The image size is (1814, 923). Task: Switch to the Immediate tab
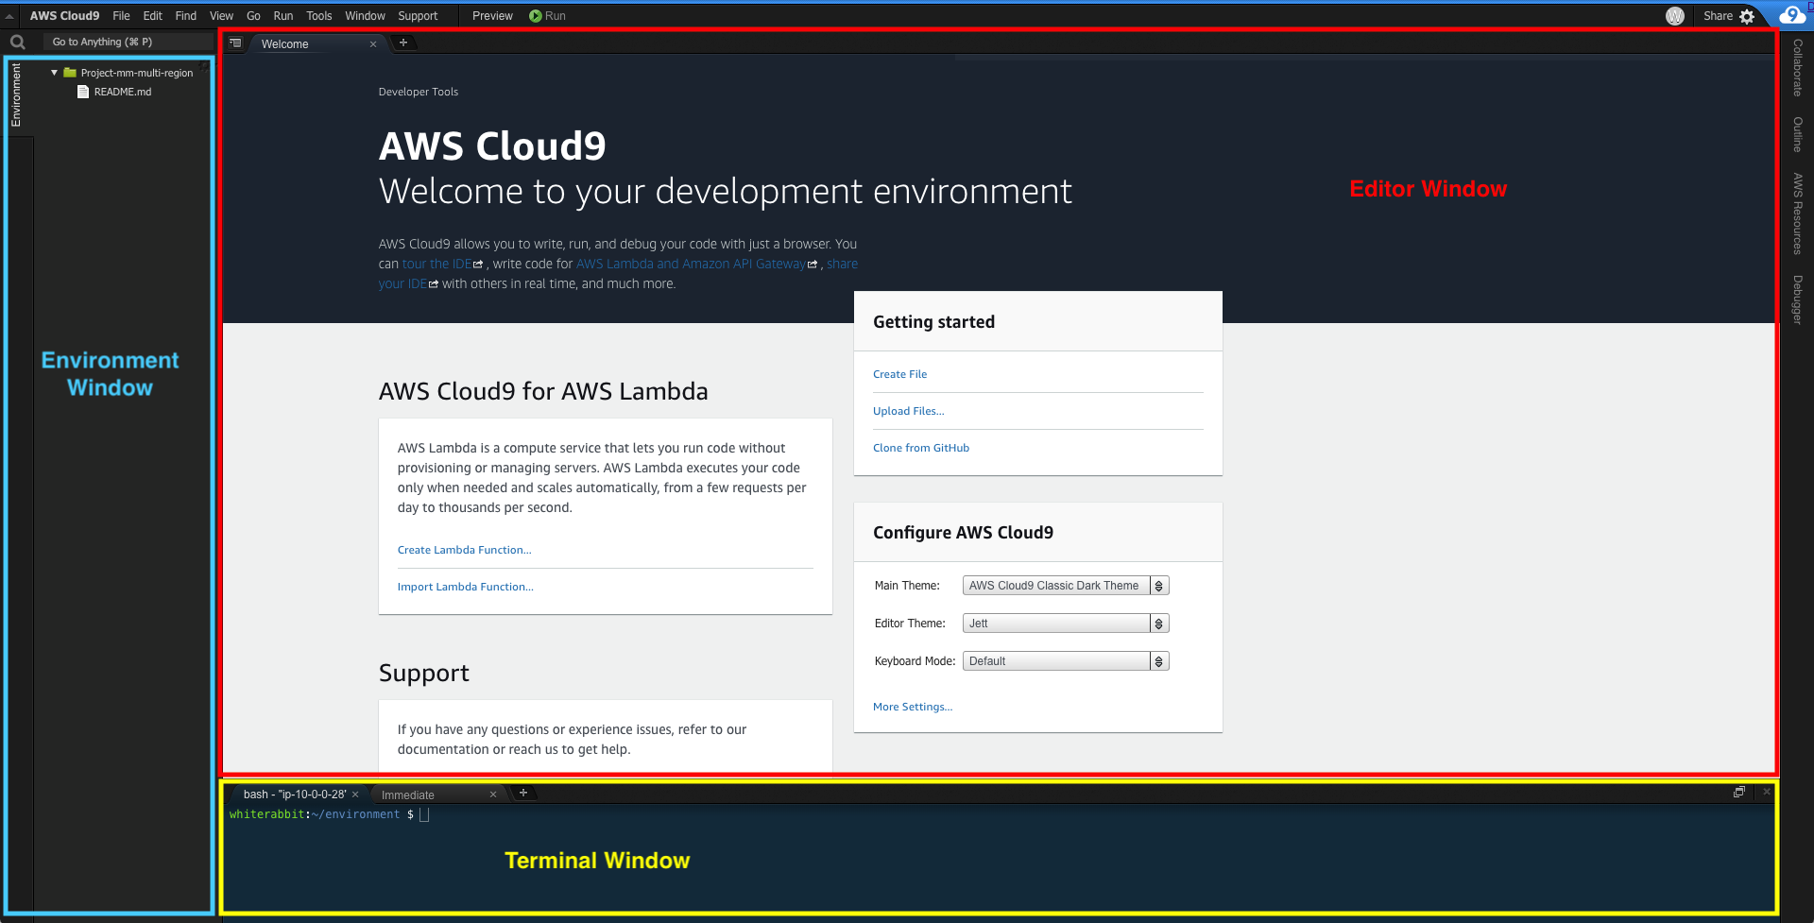coord(408,795)
